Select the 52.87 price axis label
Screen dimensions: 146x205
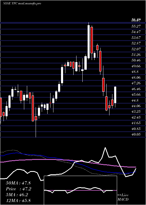point(136,43)
